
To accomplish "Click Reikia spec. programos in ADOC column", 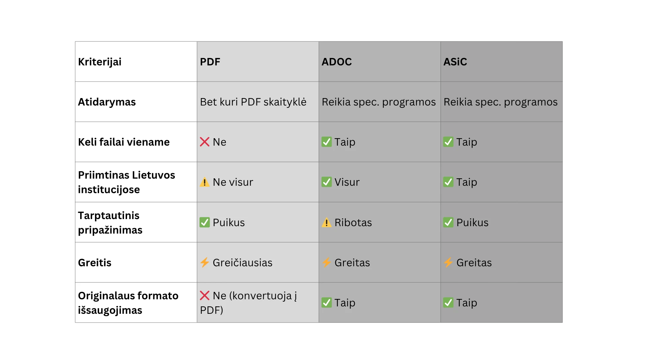I will click(378, 102).
